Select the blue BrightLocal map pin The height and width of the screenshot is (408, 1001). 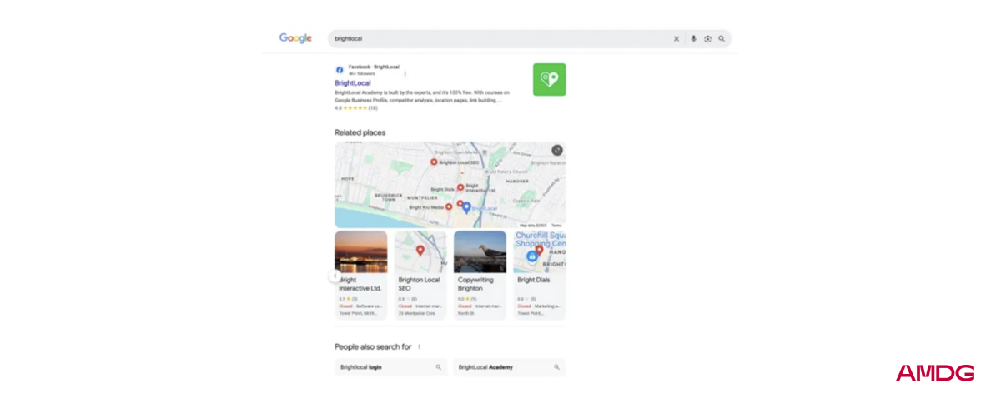(466, 207)
